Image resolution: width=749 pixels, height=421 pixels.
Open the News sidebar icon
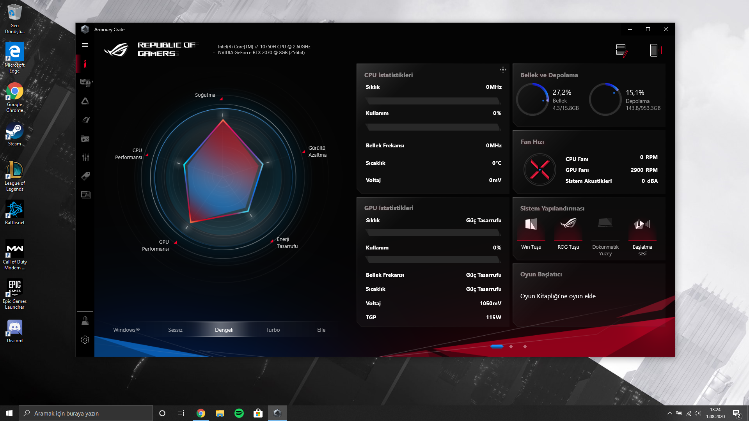coord(86,195)
